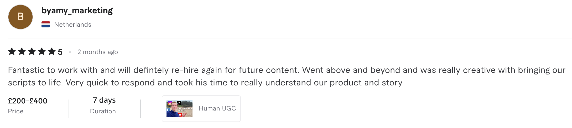Click the Duration label

pos(103,111)
